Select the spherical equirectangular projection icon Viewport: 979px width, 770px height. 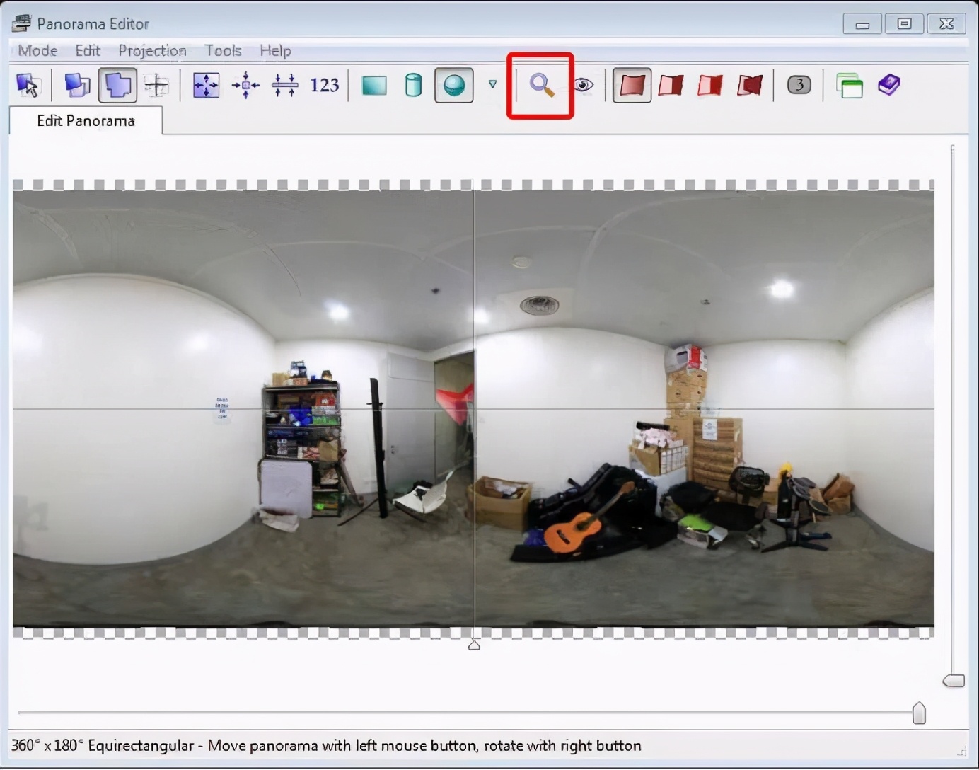coord(453,86)
